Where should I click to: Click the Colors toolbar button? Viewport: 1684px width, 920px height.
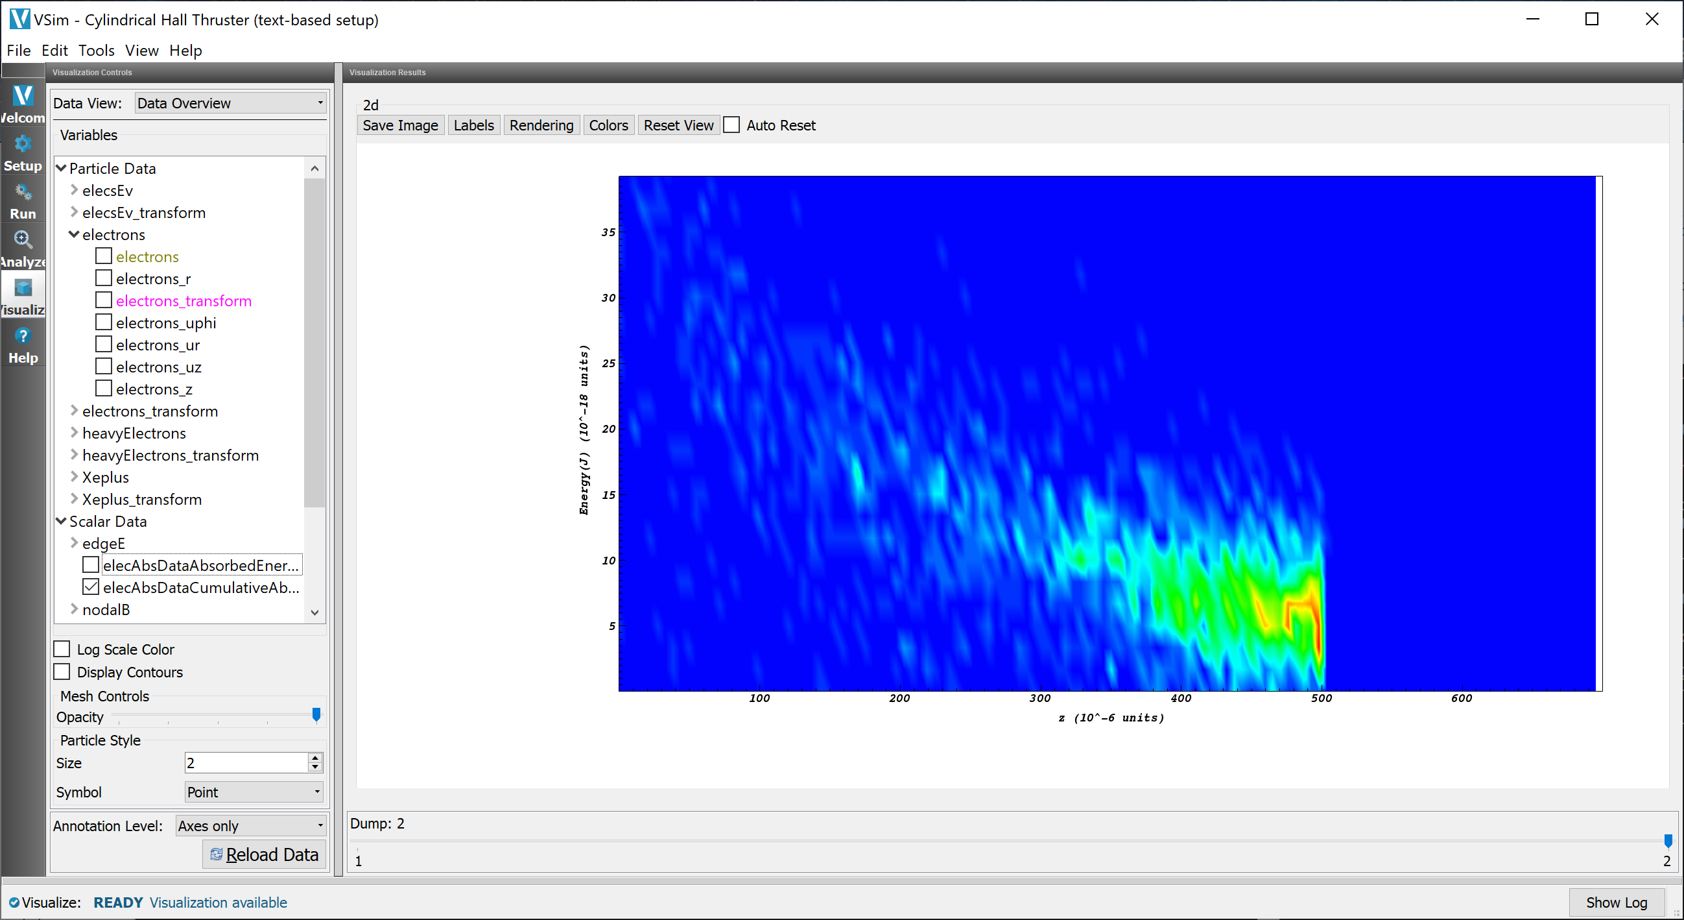pos(608,125)
